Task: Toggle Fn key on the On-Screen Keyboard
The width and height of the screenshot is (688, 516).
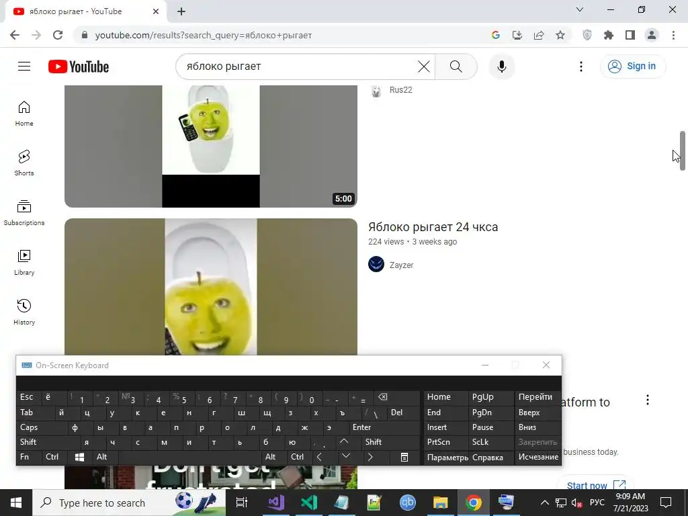Action: click(x=29, y=457)
